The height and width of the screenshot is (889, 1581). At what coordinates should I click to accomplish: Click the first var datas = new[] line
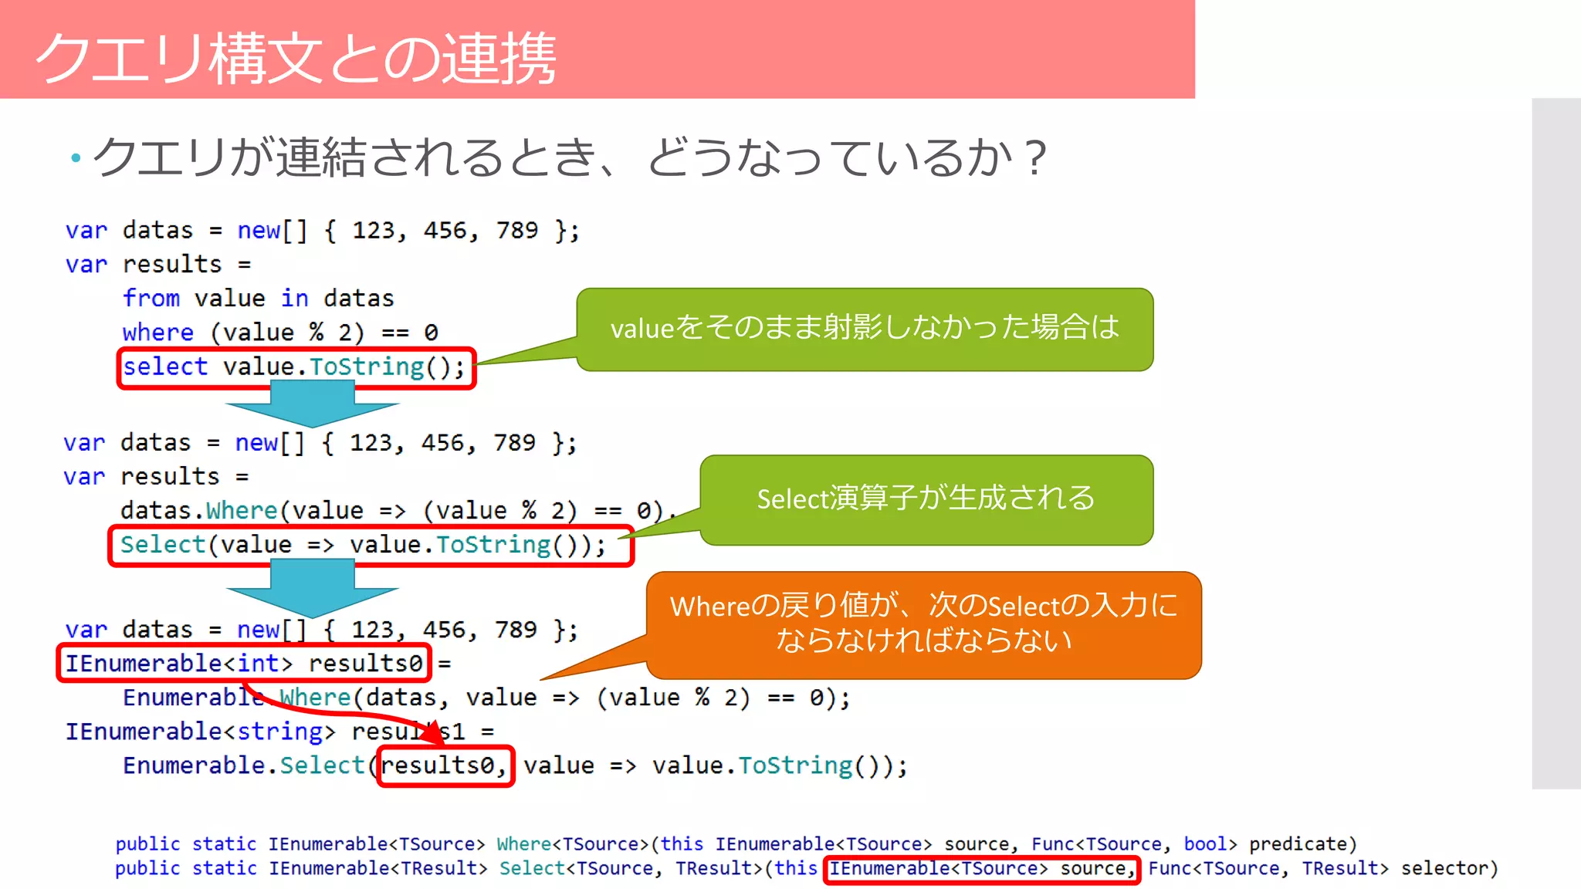tap(322, 231)
